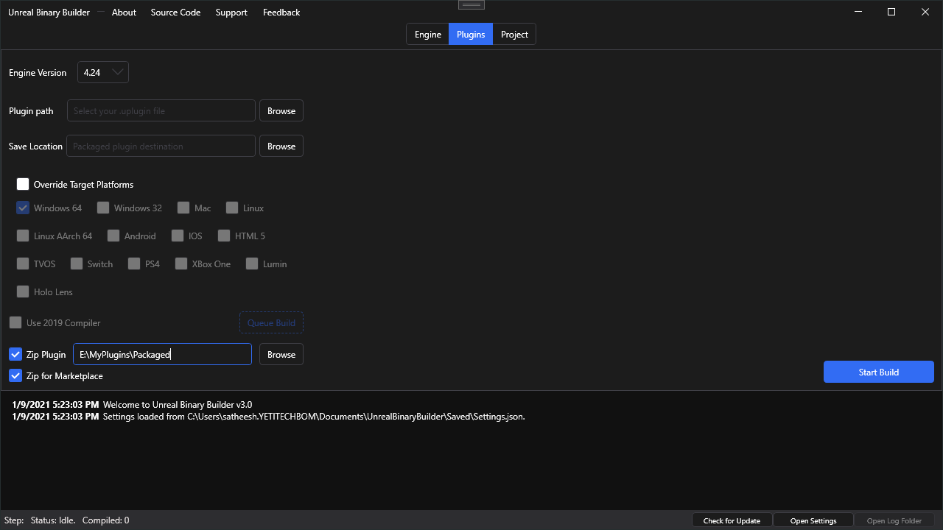Switch to the Engine tab
The image size is (943, 530).
pyautogui.click(x=428, y=35)
